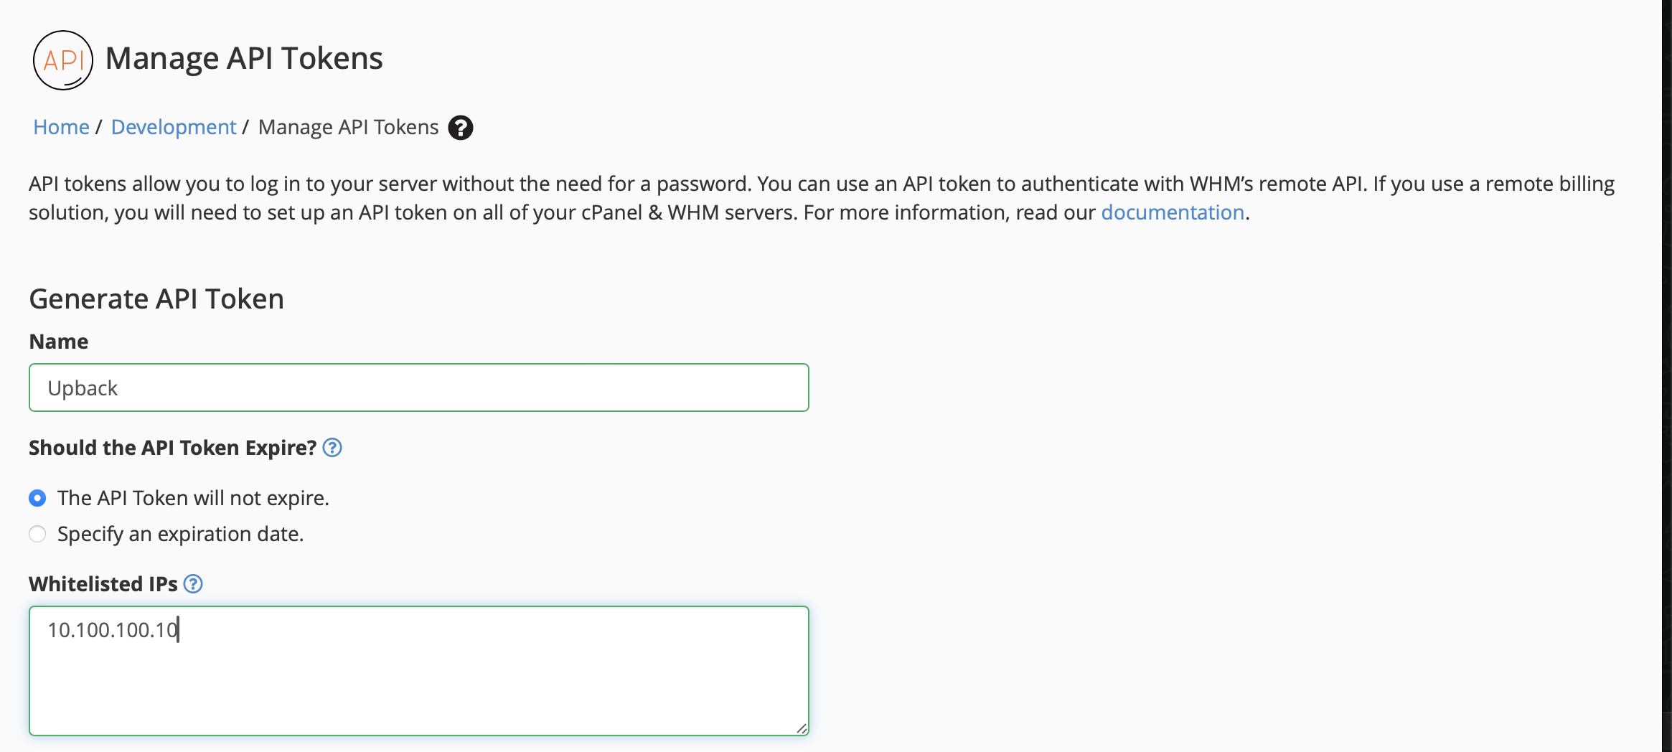Screen dimensions: 1672x752
Task: Go to Home breadcrumb link
Action: (61, 127)
